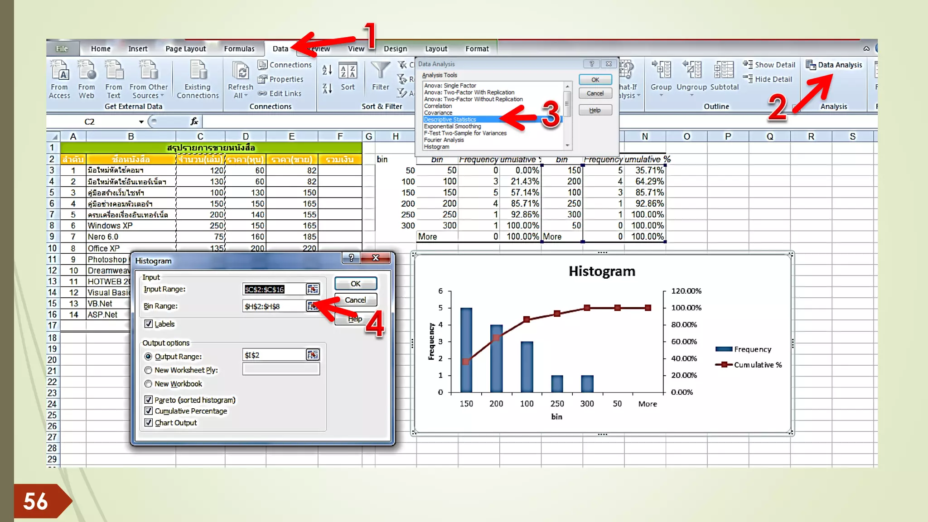This screenshot has height=522, width=928.
Task: Expand the From Other Sources dropdown
Action: point(162,96)
